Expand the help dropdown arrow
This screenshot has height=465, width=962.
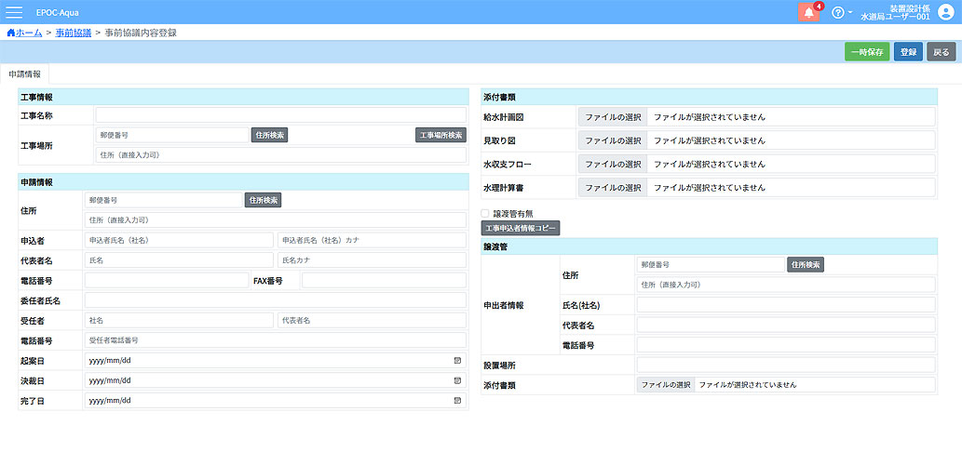pyautogui.click(x=850, y=13)
